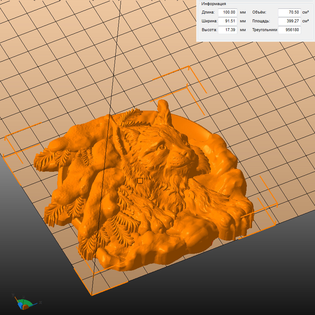Click the Ширина value field
This screenshot has height=315, width=315.
[227, 21]
